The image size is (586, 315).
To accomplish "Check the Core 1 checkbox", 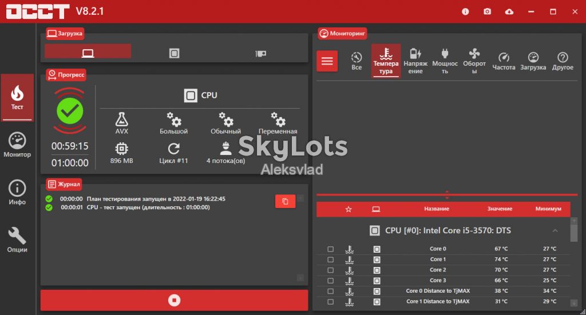I will 330,260.
